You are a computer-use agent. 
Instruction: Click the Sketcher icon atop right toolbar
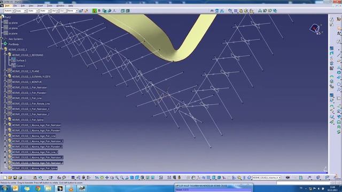coord(331,19)
